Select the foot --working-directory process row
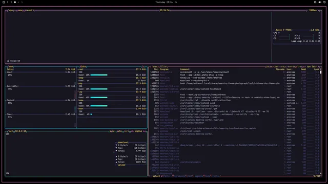The height and width of the screenshot is (184, 328). click(x=235, y=95)
